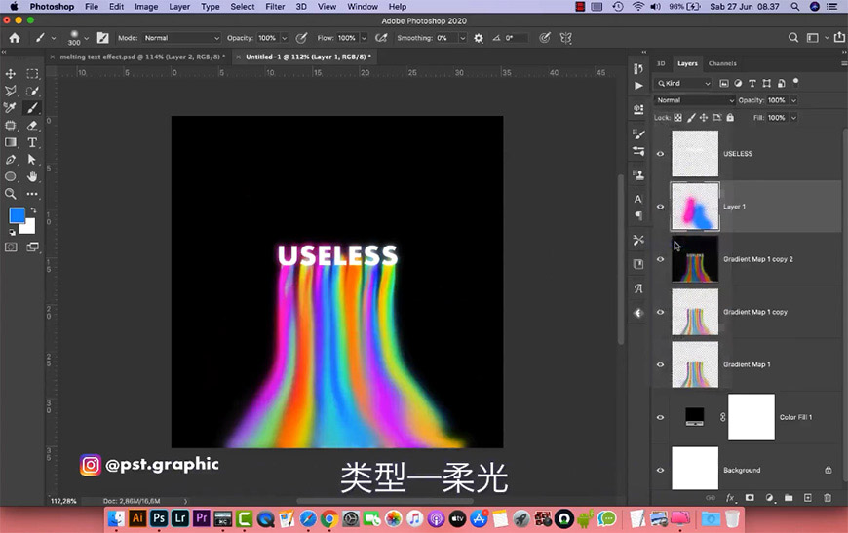This screenshot has height=533, width=848.
Task: Select the Pen tool
Action: pos(11,160)
